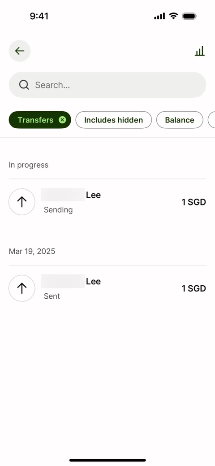Tap the up-arrow icon for Sent transfer

click(22, 288)
